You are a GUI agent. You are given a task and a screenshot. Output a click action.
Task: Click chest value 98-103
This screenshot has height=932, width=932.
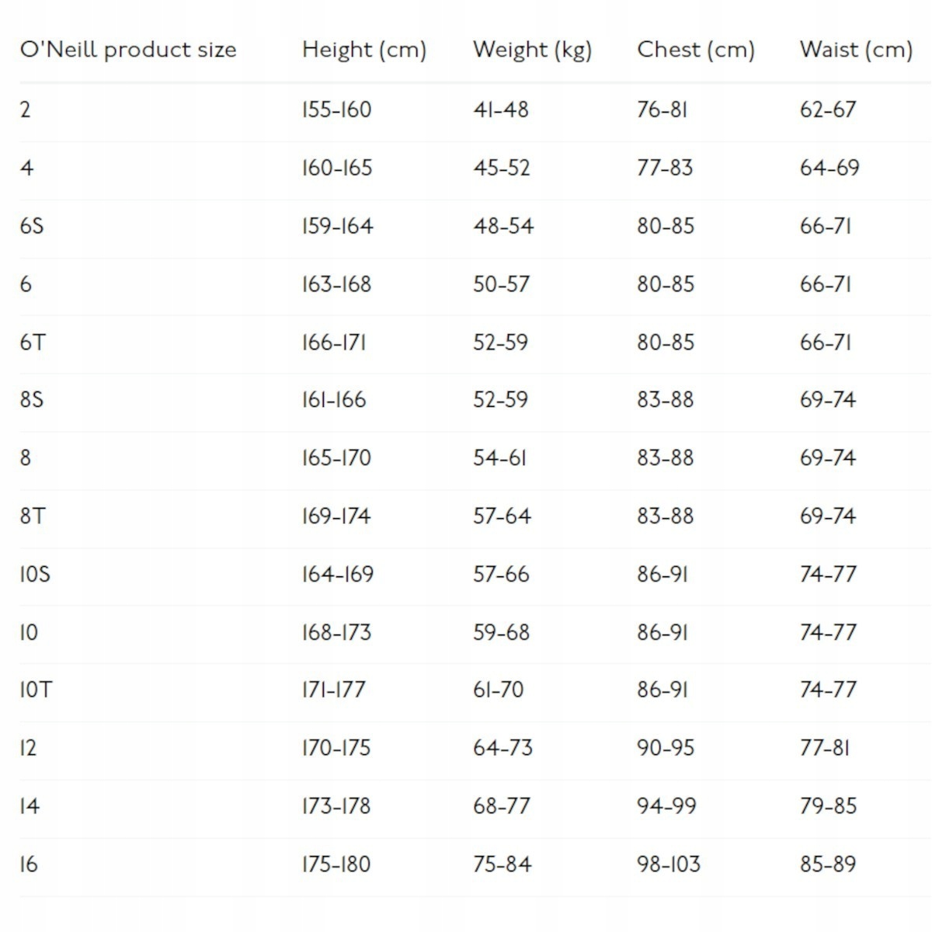pyautogui.click(x=669, y=864)
